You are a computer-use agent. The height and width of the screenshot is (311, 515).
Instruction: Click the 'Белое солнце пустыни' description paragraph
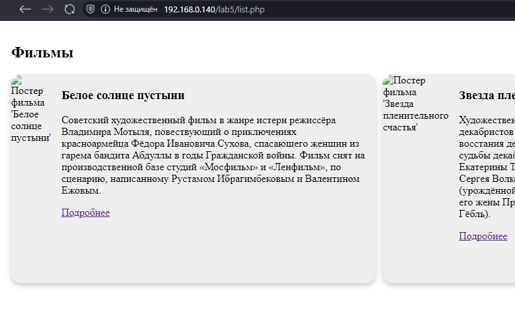click(x=212, y=156)
